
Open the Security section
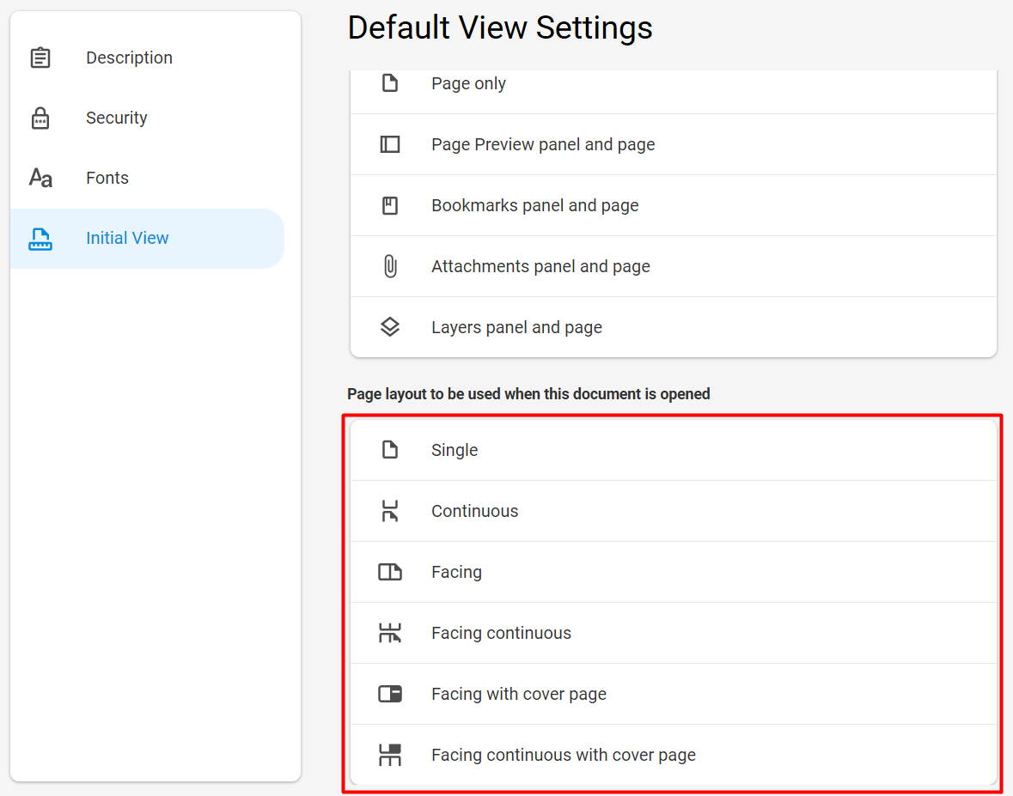(x=147, y=118)
